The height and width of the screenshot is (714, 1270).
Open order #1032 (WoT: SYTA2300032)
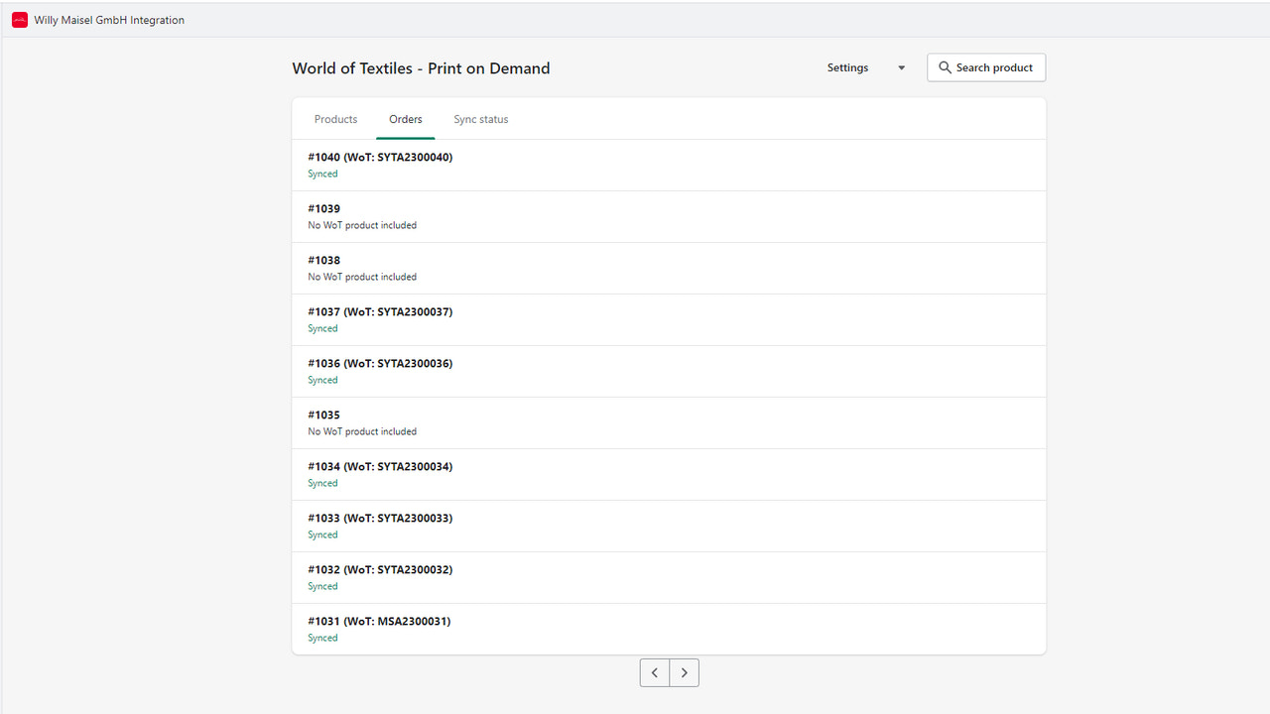[669, 578]
